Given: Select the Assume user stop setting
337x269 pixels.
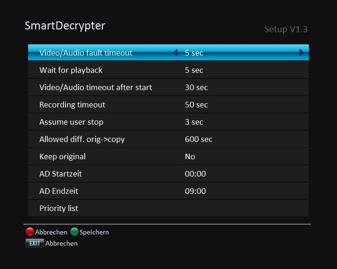Looking at the screenshot, I should [x=71, y=122].
